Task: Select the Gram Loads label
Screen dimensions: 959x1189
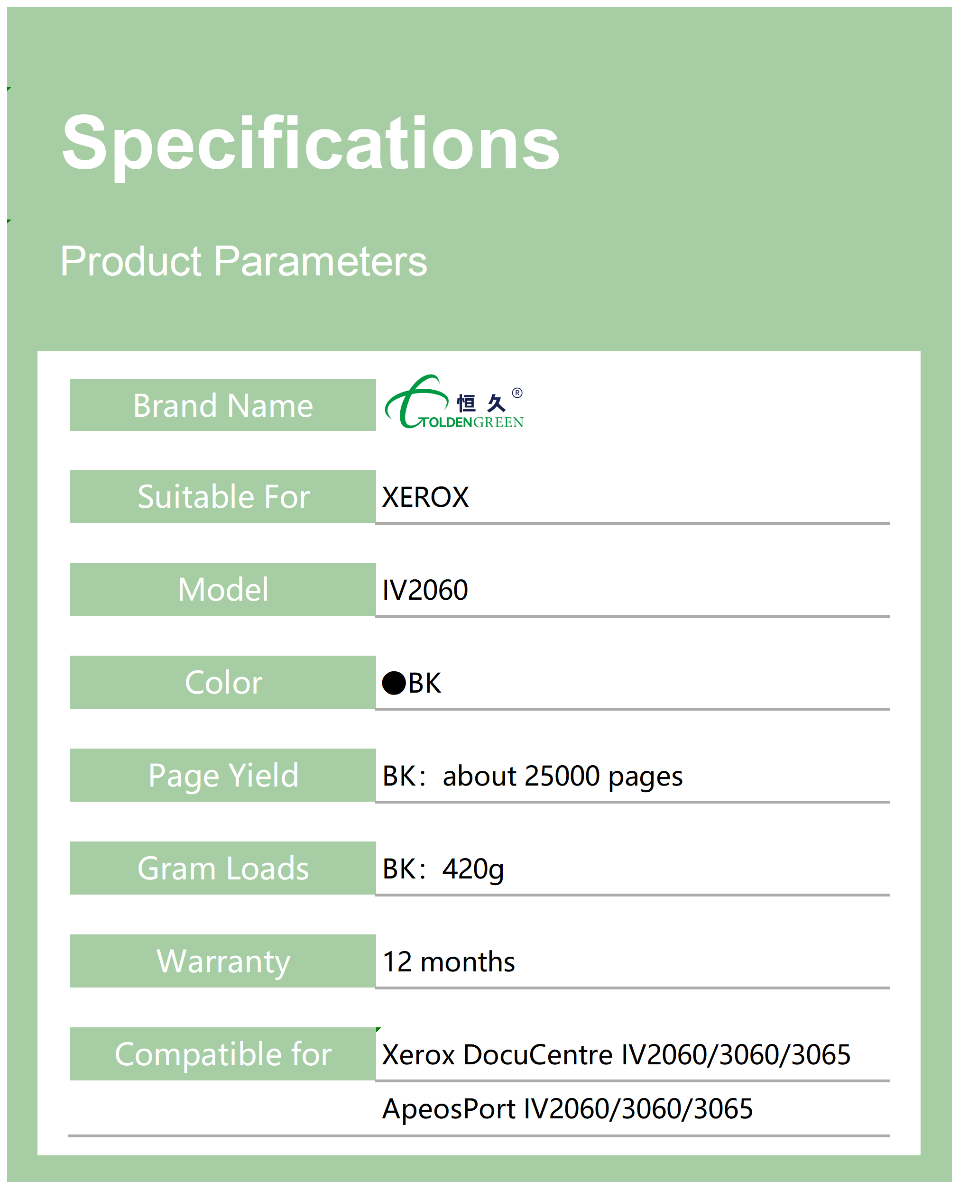Action: [x=222, y=868]
